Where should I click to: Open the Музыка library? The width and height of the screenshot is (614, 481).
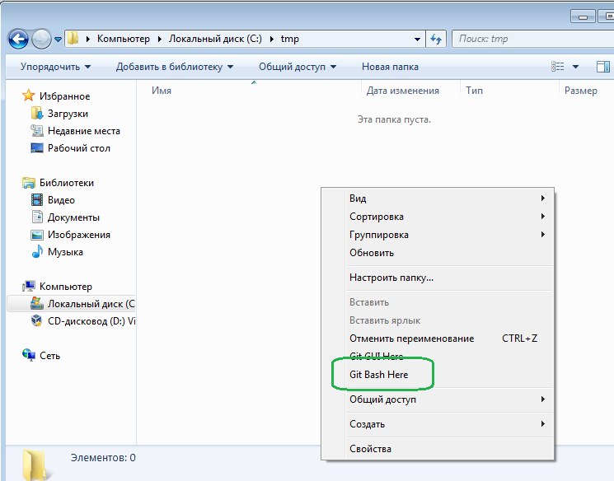[65, 252]
